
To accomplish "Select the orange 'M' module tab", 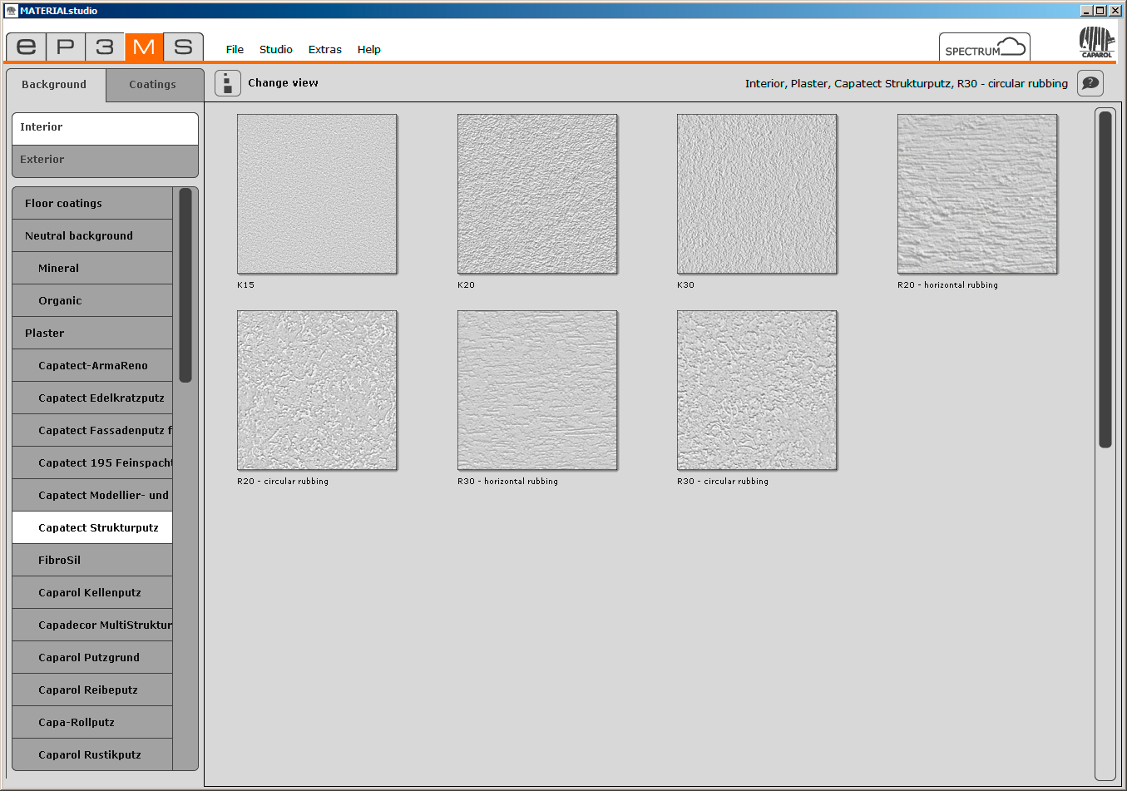I will click(x=144, y=47).
